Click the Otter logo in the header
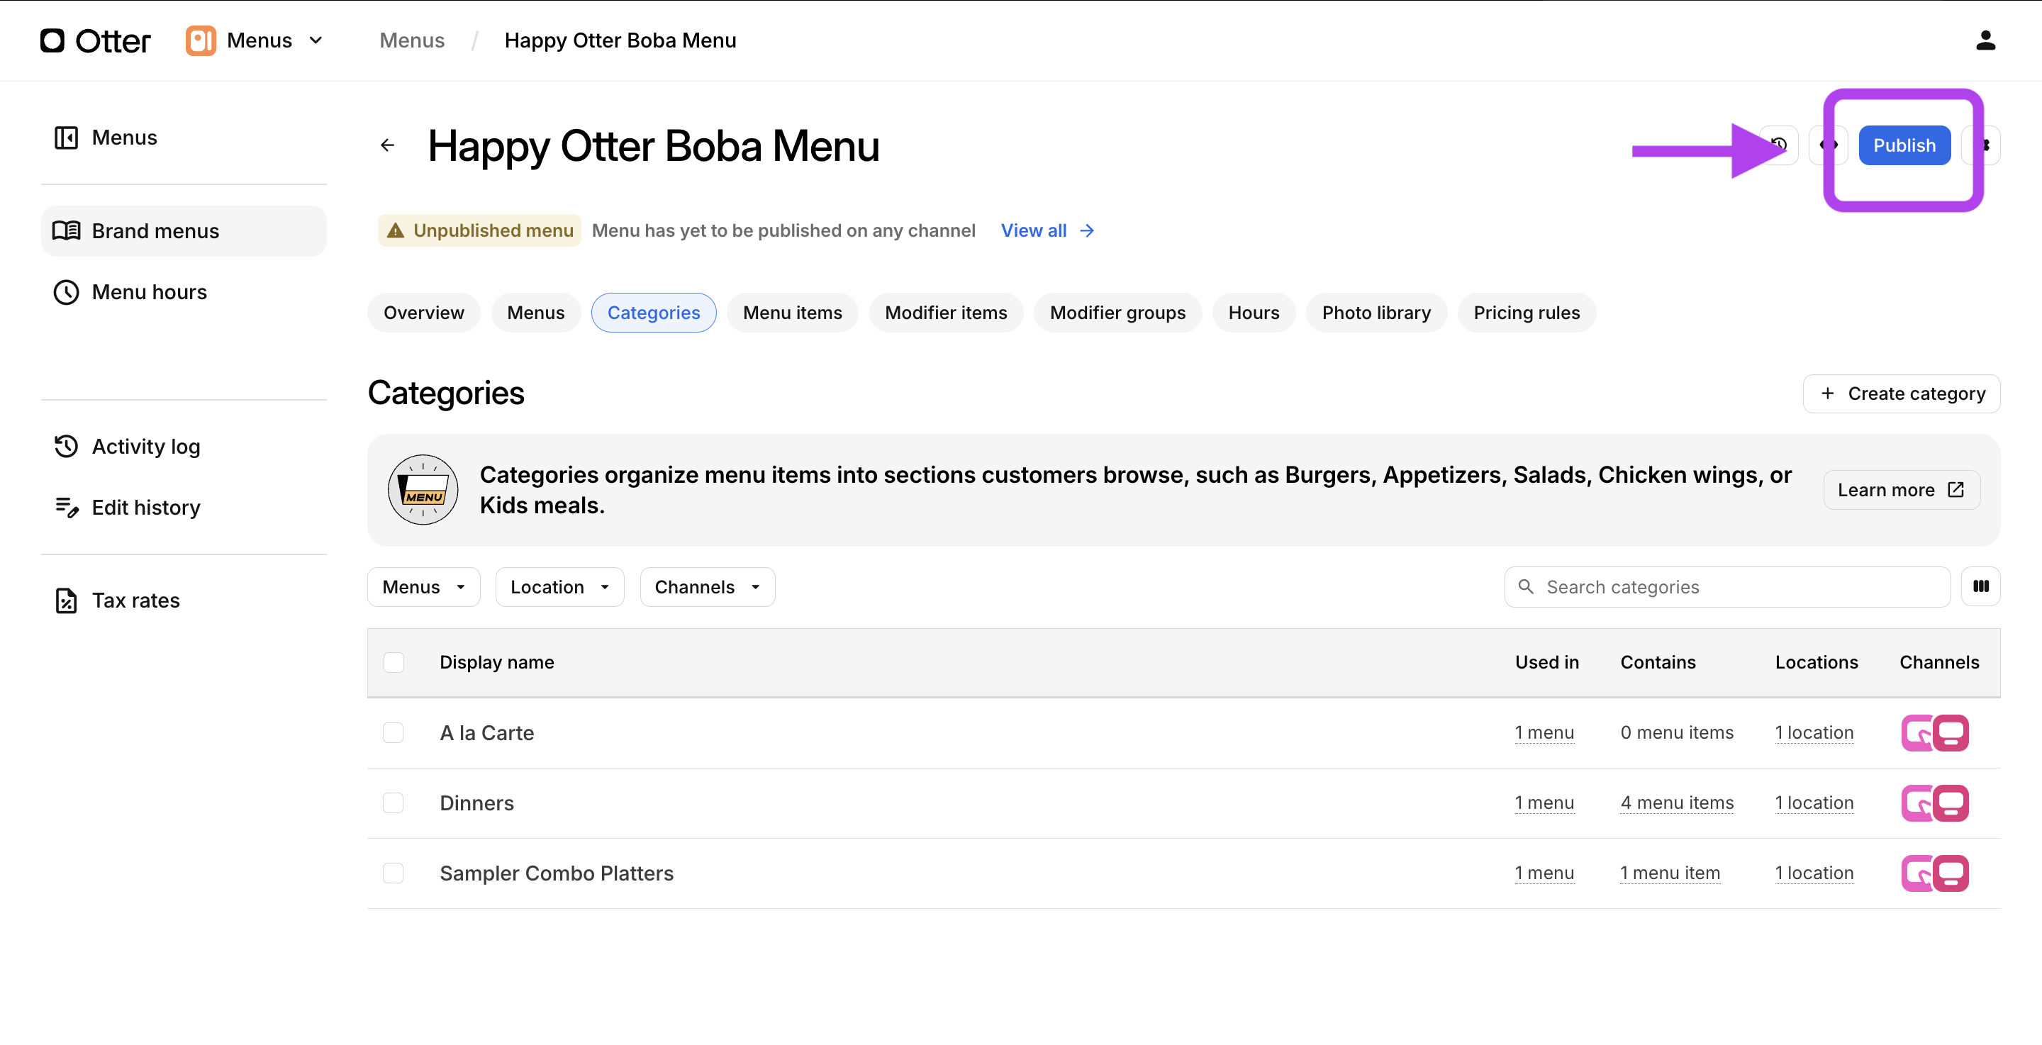Screen dimensions: 2042x1045 (95, 40)
